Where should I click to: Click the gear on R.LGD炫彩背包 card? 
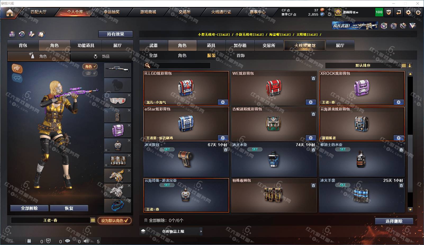(223, 102)
